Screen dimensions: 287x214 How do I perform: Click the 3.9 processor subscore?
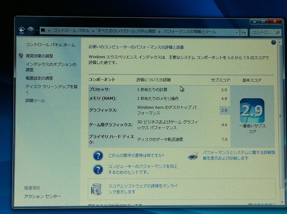pos(224,90)
